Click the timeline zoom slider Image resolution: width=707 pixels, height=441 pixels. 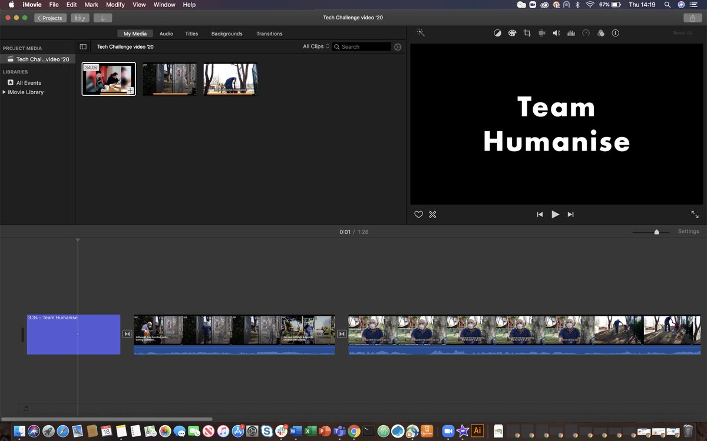coord(656,232)
